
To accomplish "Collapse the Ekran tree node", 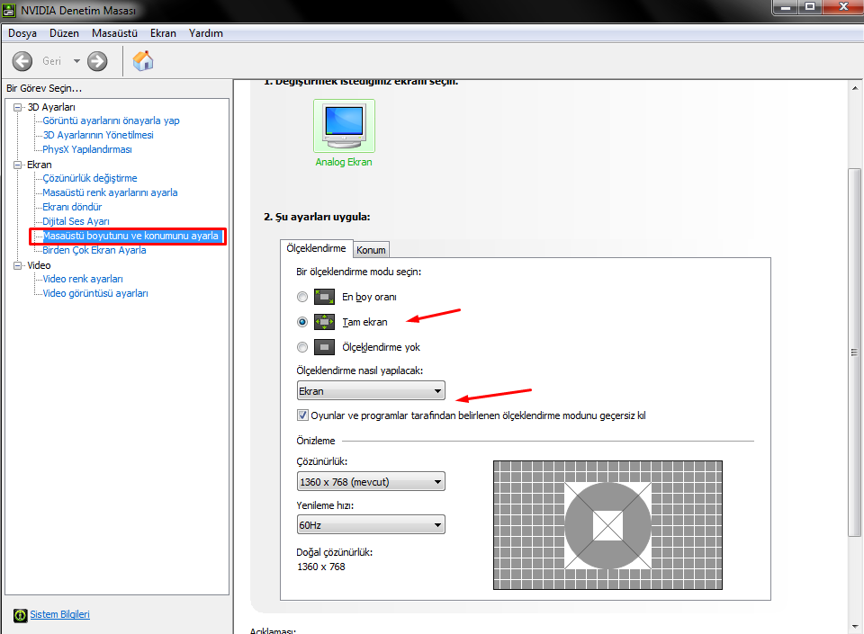I will pos(18,165).
